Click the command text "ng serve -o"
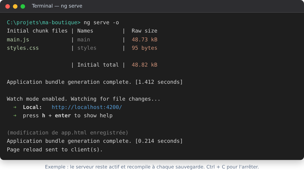This screenshot has width=304, height=170. click(101, 23)
